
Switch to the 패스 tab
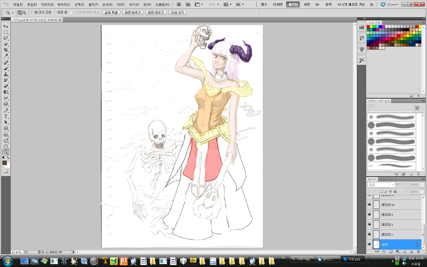(391, 179)
